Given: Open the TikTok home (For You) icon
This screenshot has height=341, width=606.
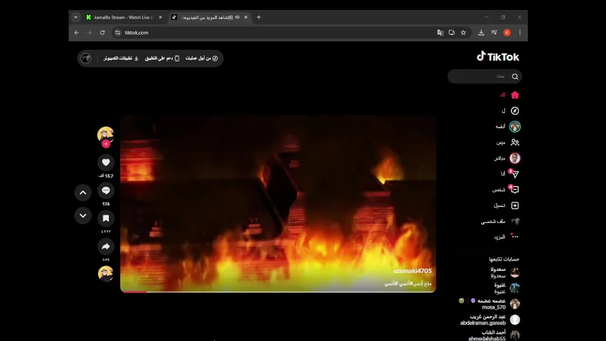Looking at the screenshot, I should [515, 95].
